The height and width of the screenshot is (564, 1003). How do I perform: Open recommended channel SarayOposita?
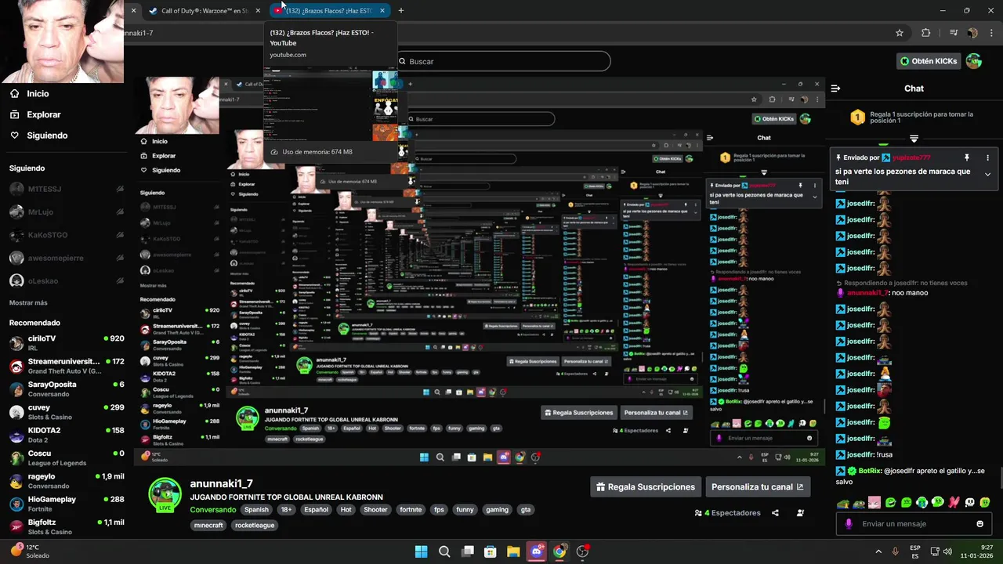(x=67, y=389)
